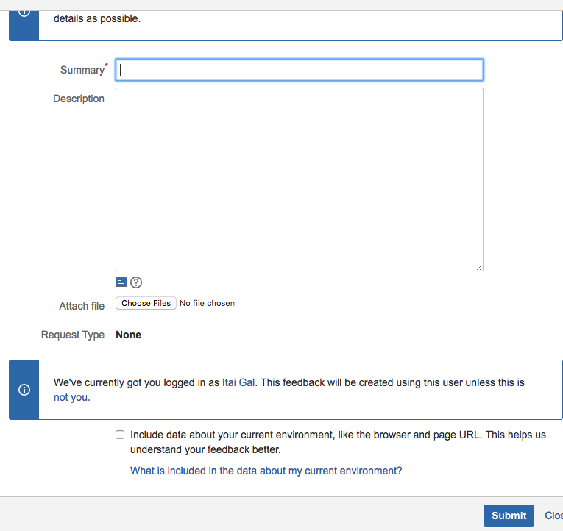This screenshot has height=531, width=563.
Task: Click the Choose Files button
Action: (146, 303)
